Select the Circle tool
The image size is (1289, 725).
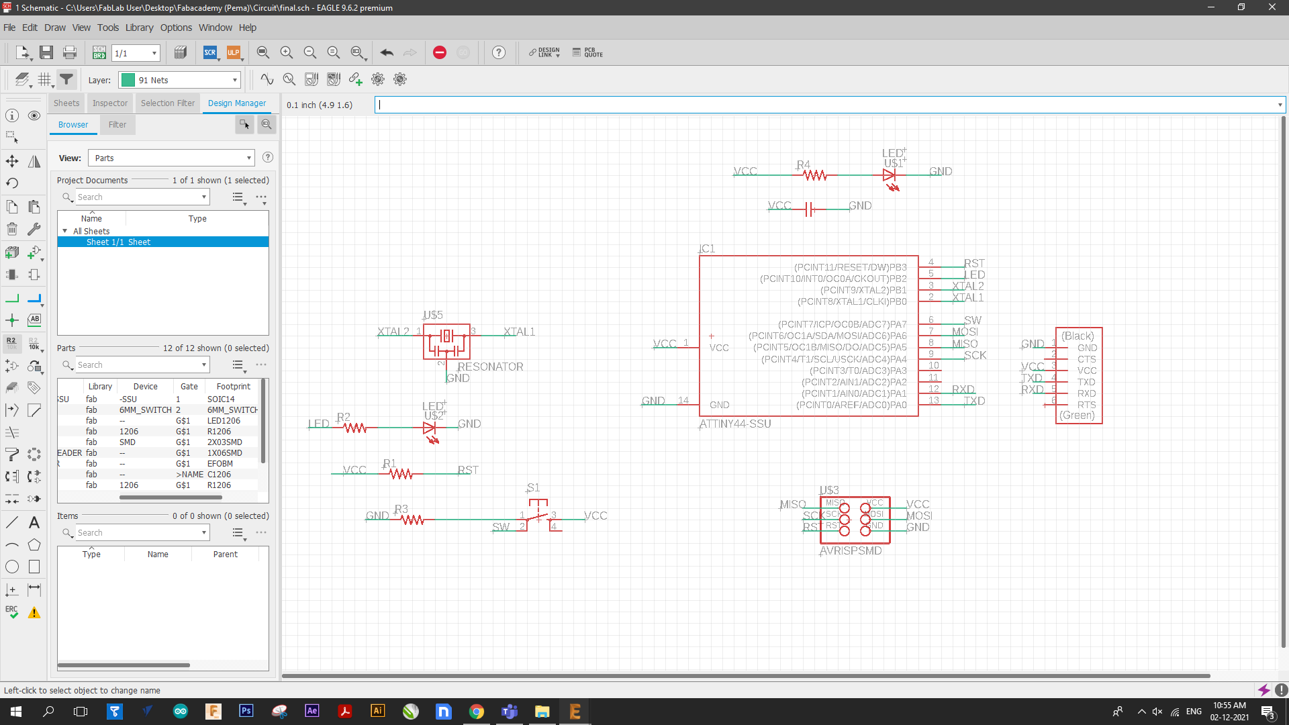click(12, 567)
